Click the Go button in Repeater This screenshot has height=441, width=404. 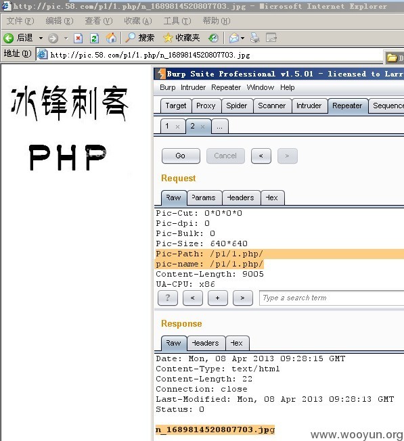181,156
